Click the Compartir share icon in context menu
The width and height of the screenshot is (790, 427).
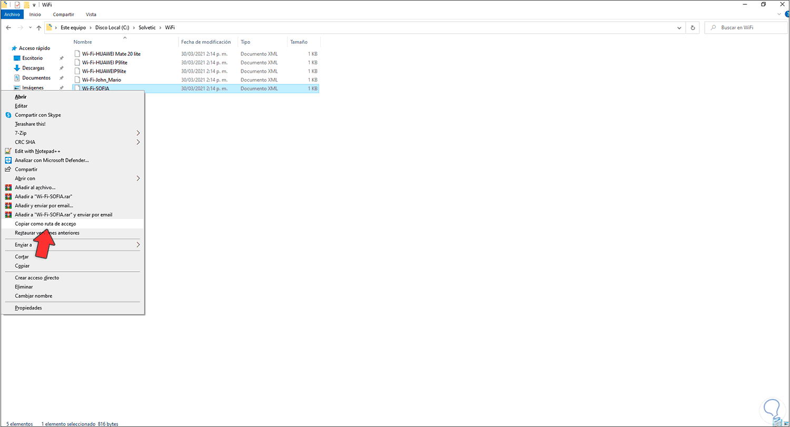point(8,169)
